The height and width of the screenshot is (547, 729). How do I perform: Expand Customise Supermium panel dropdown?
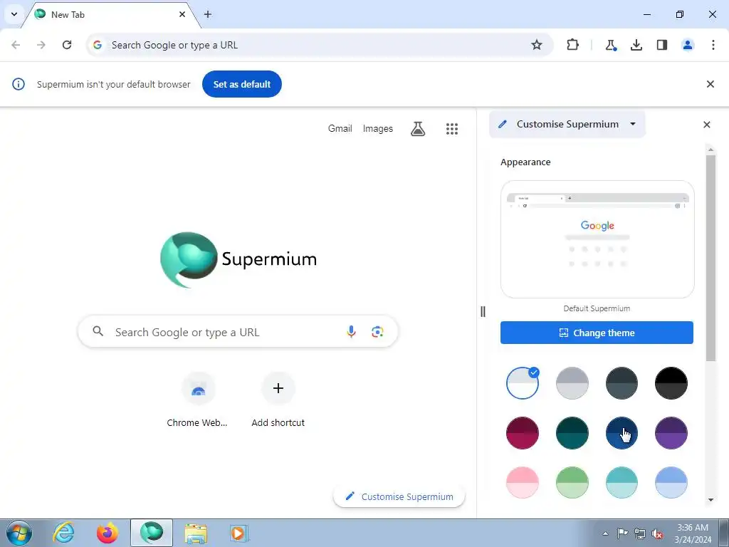[567, 124]
